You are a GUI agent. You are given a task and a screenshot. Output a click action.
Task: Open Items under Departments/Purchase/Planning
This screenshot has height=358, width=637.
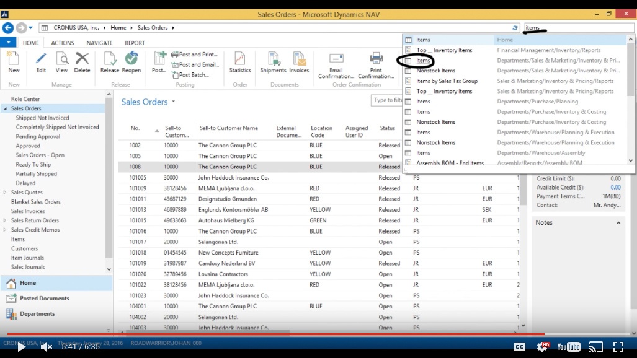[x=515, y=102]
